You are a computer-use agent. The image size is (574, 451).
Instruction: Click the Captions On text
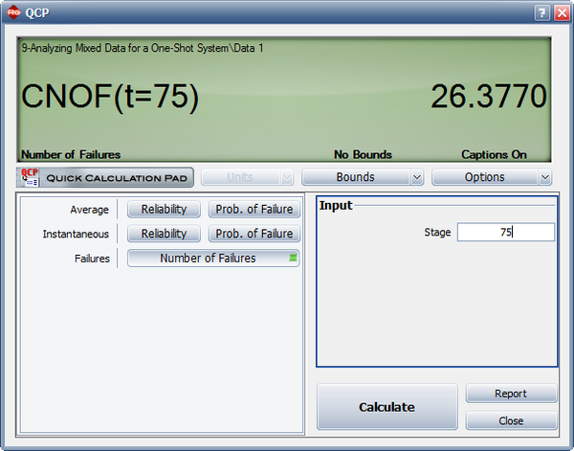[x=494, y=154]
